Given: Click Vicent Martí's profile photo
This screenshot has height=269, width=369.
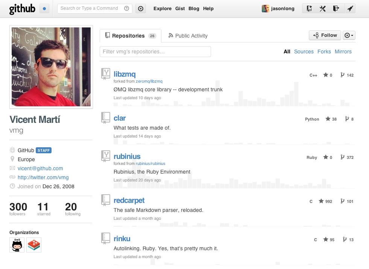Looking at the screenshot, I should [51, 67].
